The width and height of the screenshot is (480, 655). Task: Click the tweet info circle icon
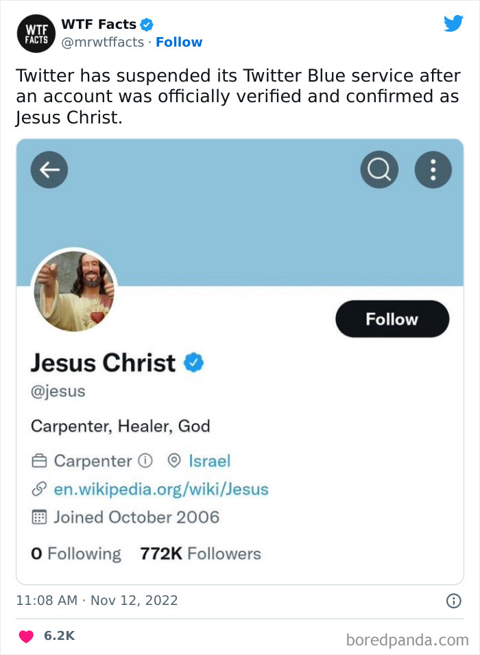pyautogui.click(x=453, y=601)
